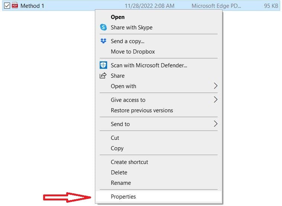The height and width of the screenshot is (206, 282).
Task: Choose Cut from the context menu
Action: (x=158, y=138)
